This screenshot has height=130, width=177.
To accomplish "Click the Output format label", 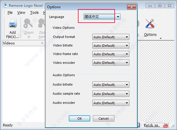I will pos(64,37).
